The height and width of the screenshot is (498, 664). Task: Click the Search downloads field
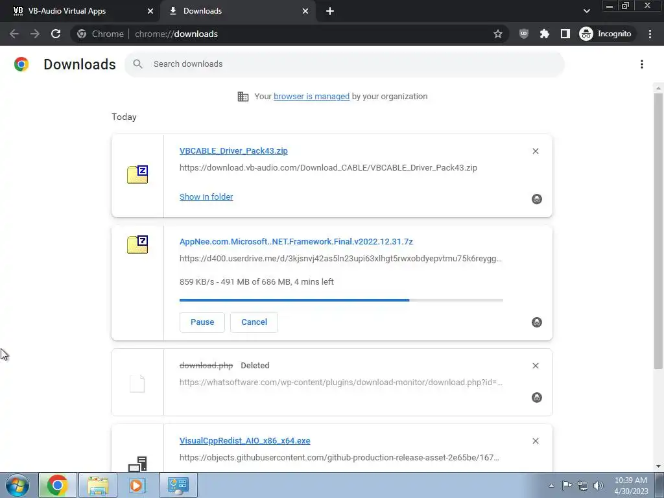345,64
